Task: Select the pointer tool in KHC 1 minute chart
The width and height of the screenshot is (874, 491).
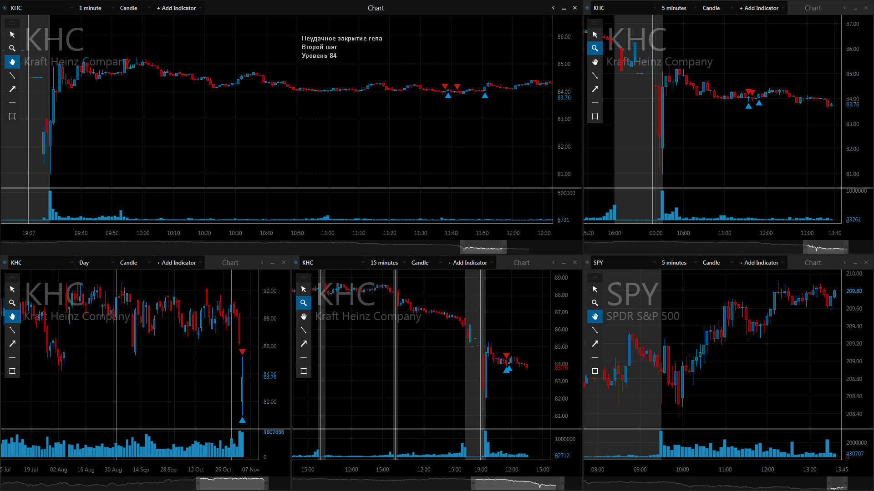Action: tap(12, 35)
